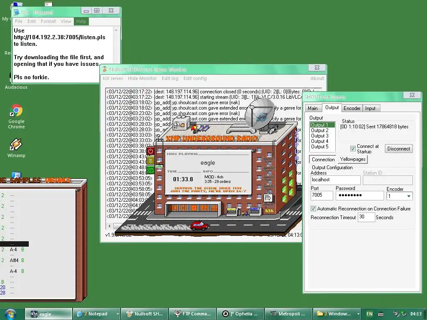Viewport: 427px width, 320px height.
Task: Select Output 4 in the output list
Action: (322, 141)
